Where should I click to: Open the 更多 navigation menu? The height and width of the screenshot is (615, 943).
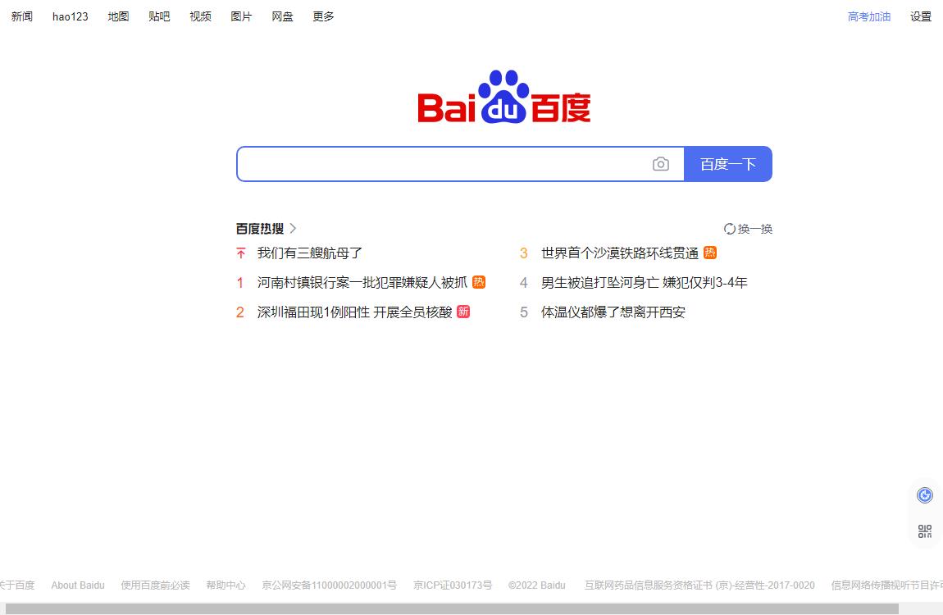click(324, 16)
